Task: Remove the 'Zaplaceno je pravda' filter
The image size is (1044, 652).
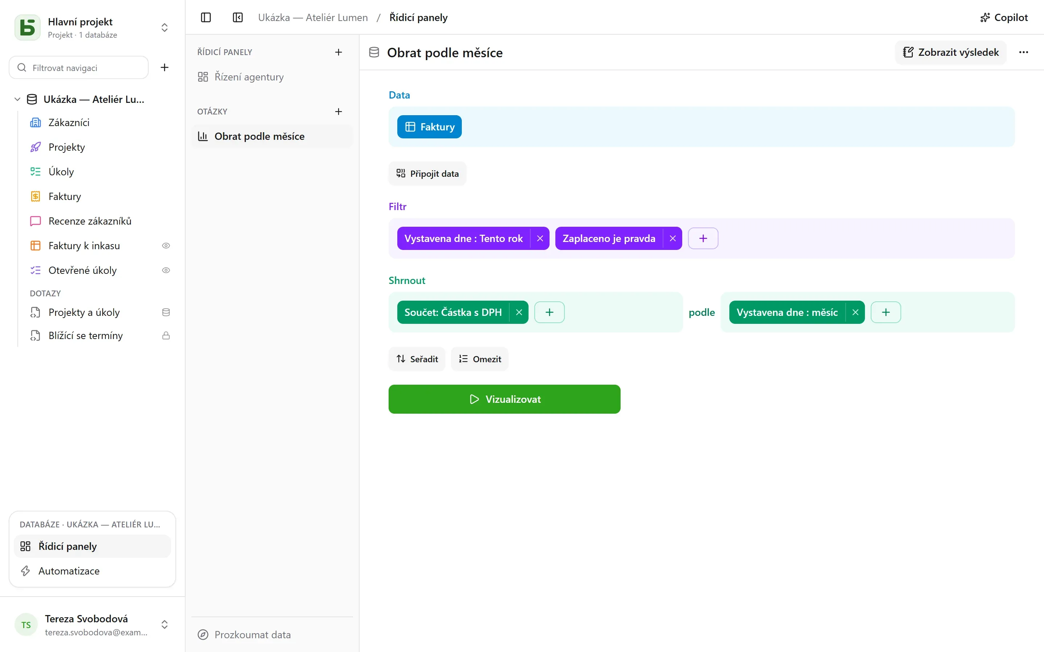Action: [x=672, y=238]
